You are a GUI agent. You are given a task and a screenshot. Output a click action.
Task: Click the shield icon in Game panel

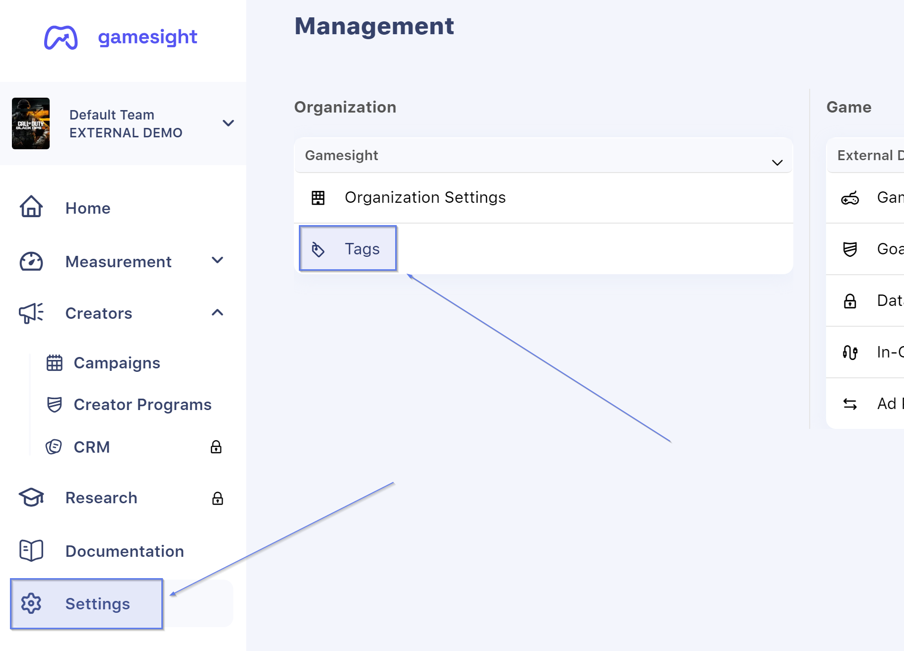point(850,249)
